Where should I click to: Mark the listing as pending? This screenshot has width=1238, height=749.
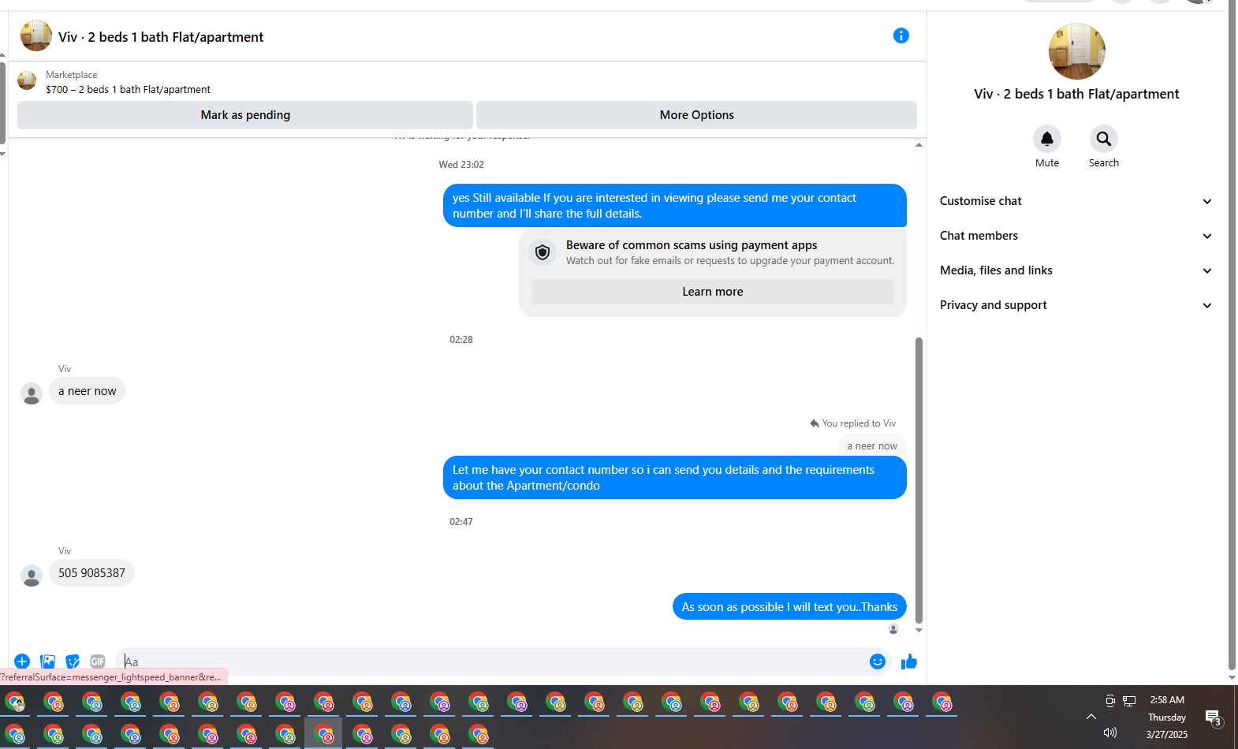click(x=245, y=115)
